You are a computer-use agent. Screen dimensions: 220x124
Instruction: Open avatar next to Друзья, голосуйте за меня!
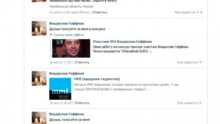[39, 118]
